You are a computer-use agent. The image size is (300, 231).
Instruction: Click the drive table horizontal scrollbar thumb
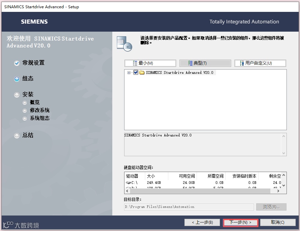pyautogui.click(x=200, y=191)
